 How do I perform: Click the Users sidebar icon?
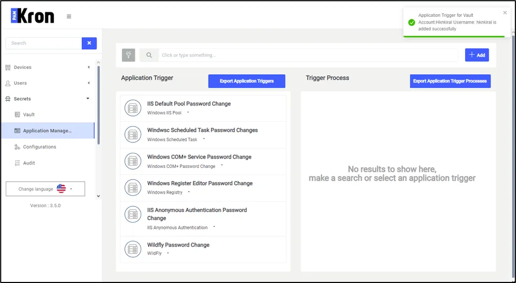point(8,83)
